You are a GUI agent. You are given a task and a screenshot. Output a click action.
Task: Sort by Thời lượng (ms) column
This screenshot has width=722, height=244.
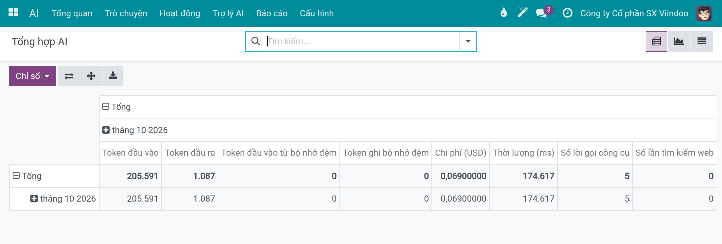(x=523, y=153)
